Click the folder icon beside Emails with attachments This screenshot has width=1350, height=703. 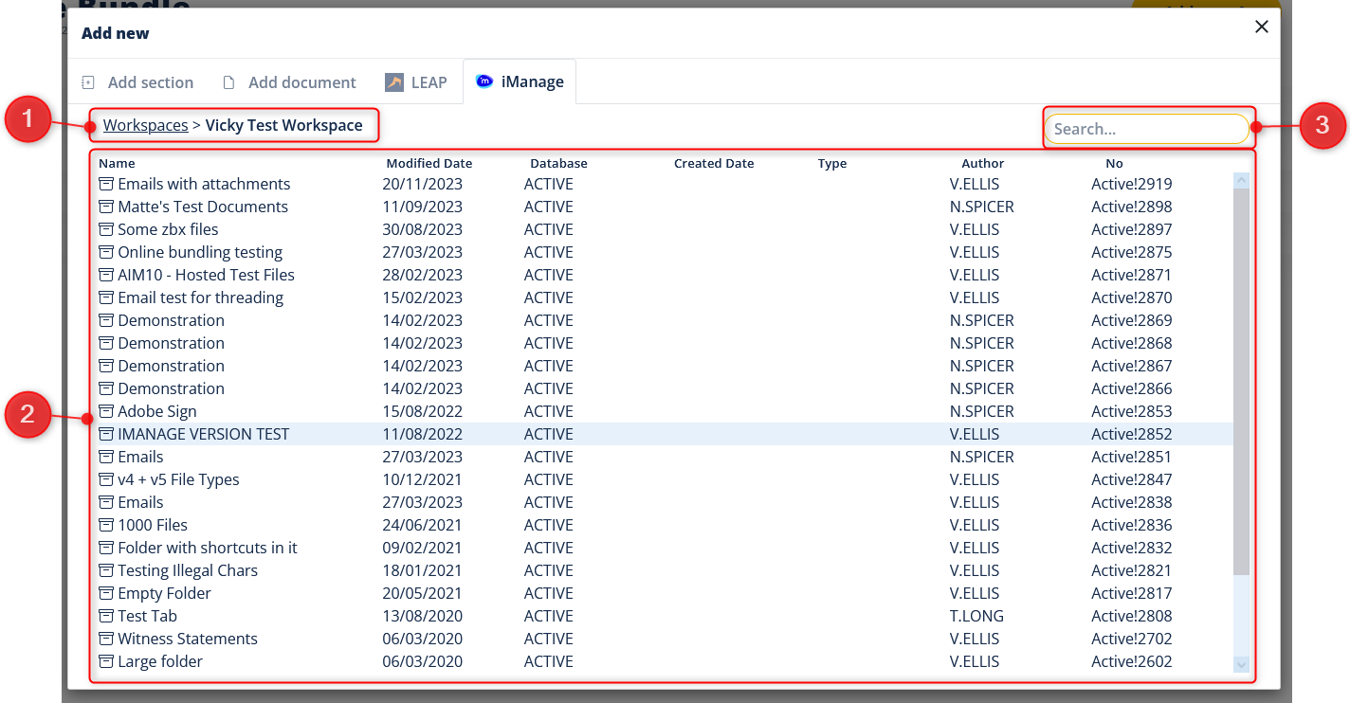(105, 184)
